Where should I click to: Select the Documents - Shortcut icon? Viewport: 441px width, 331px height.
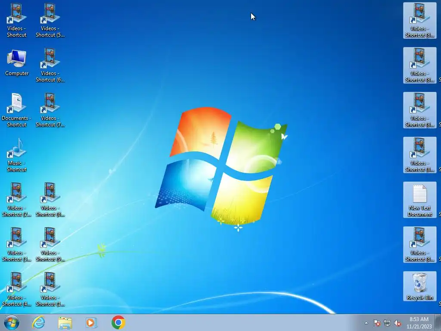[x=16, y=110]
